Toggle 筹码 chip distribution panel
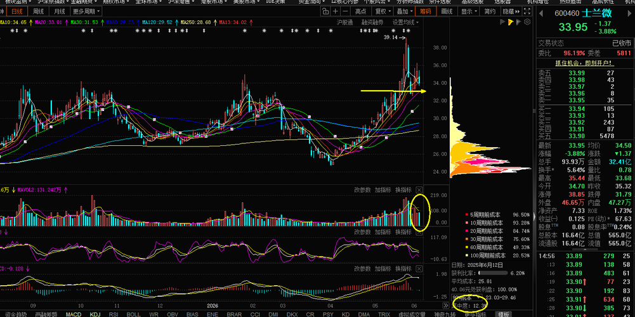 (x=426, y=11)
